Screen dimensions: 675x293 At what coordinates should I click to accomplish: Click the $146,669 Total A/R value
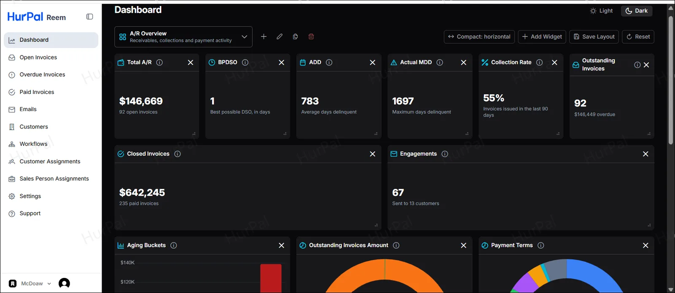pyautogui.click(x=141, y=101)
